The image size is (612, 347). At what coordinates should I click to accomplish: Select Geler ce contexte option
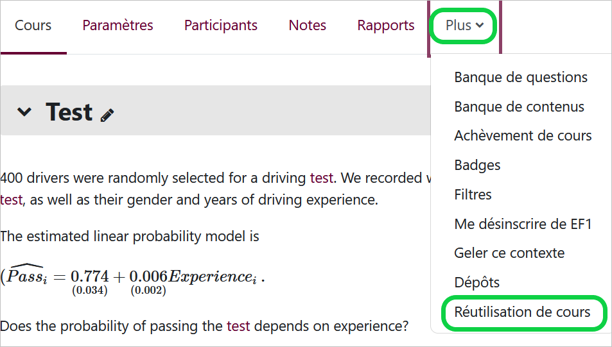[509, 253]
